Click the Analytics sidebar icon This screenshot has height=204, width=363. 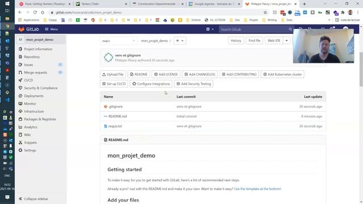point(20,127)
